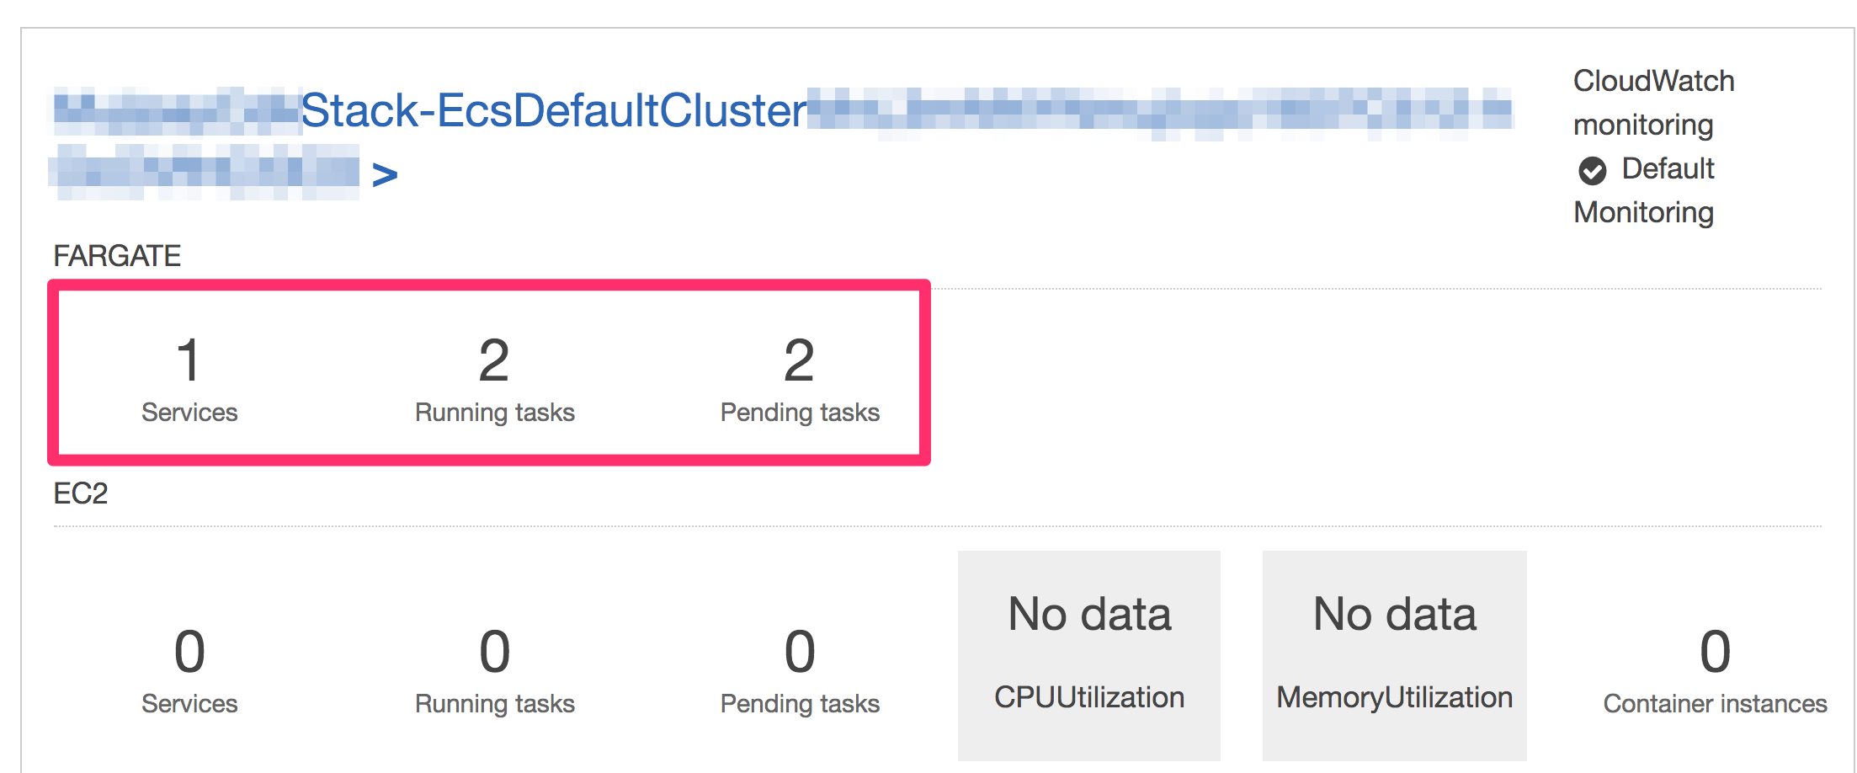The width and height of the screenshot is (1857, 773).
Task: Select the EC2 section header
Action: (x=81, y=493)
